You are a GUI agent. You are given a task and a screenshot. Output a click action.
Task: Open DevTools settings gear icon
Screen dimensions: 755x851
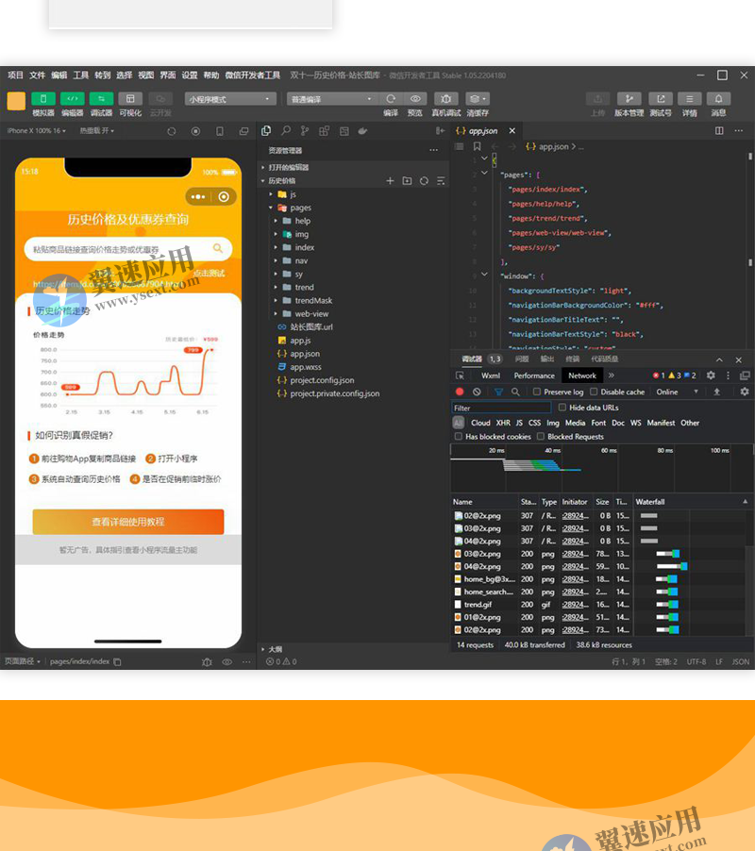[x=711, y=375]
